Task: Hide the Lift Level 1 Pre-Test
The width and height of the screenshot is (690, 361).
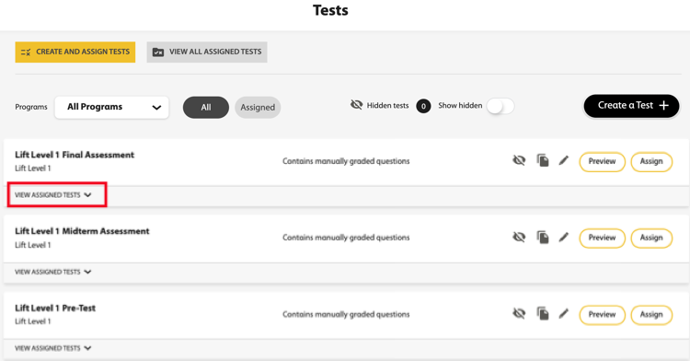Action: (519, 314)
